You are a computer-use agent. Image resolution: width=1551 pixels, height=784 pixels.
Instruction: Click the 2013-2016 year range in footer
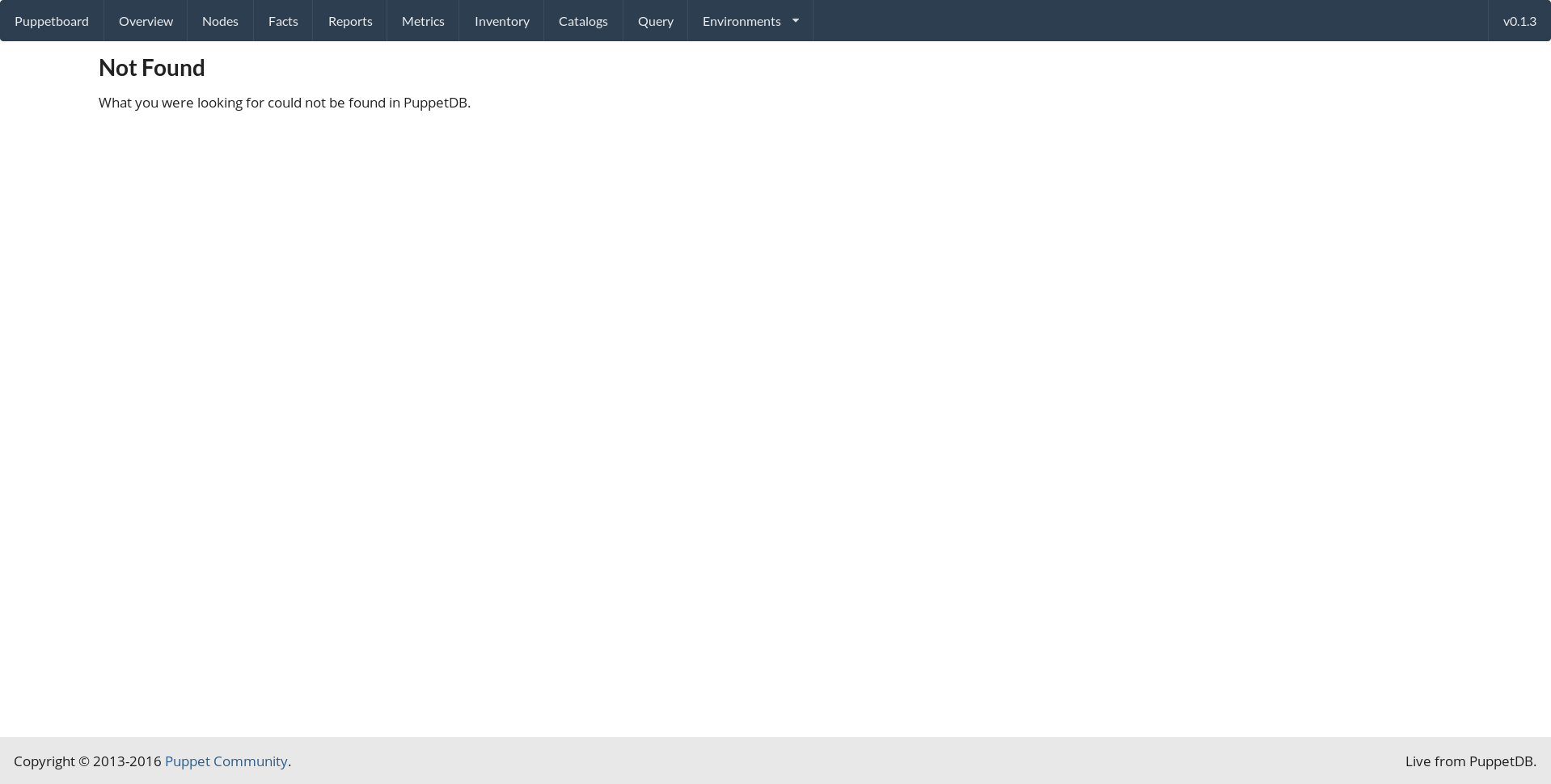[127, 761]
